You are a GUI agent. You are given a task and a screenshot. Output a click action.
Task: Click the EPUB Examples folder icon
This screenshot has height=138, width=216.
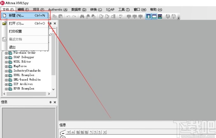10,89
